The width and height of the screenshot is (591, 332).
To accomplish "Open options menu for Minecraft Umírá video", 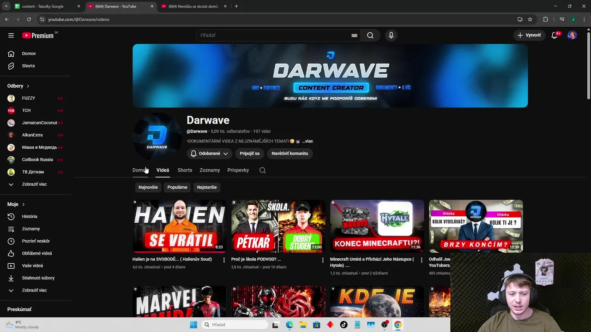I will pos(422,260).
